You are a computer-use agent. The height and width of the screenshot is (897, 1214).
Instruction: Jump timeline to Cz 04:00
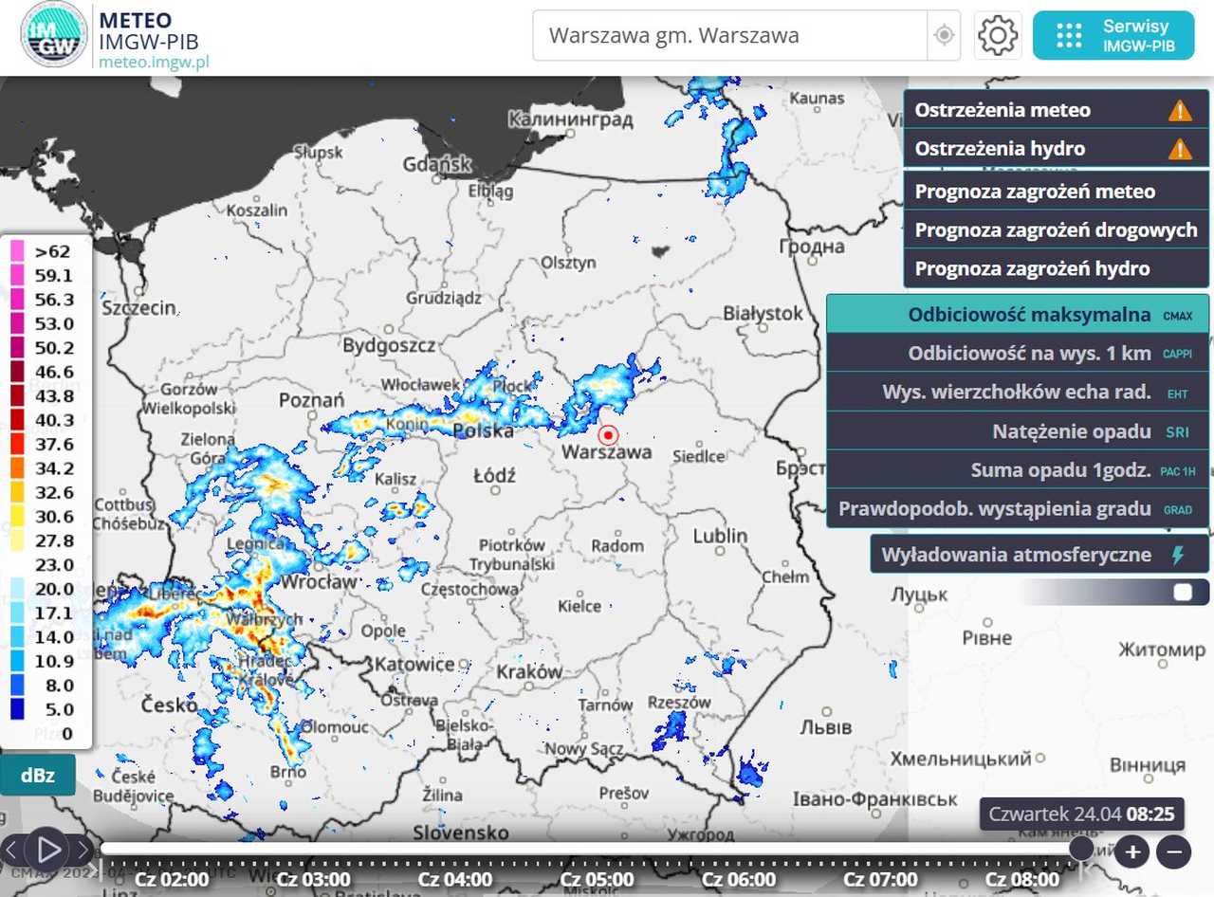455,880
